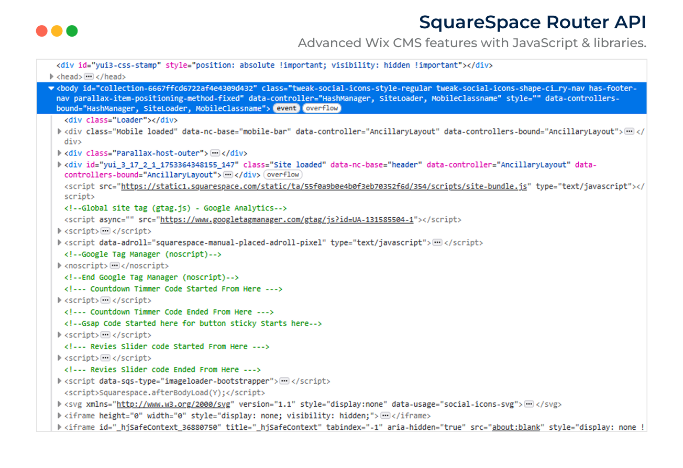
Task: Click the ellipsis in the adroll-pixel script
Action: 437,242
